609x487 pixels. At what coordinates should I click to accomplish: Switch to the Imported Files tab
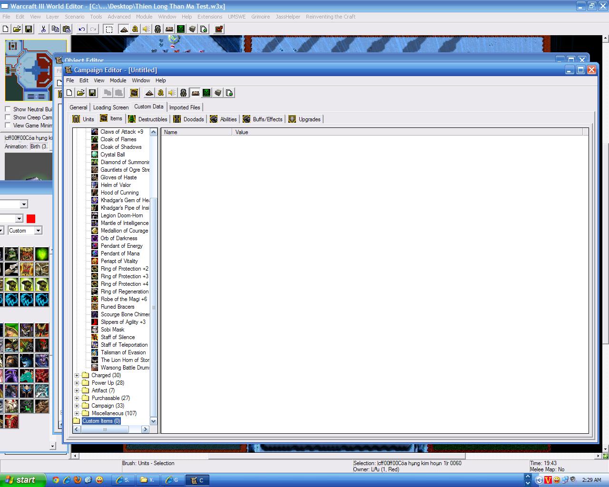(x=185, y=107)
